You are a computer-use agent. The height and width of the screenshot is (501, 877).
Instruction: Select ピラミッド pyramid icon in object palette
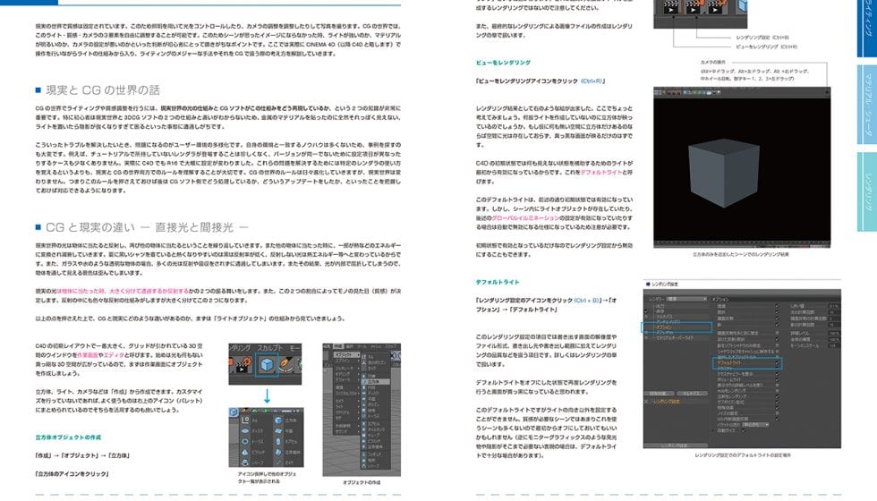[245, 452]
